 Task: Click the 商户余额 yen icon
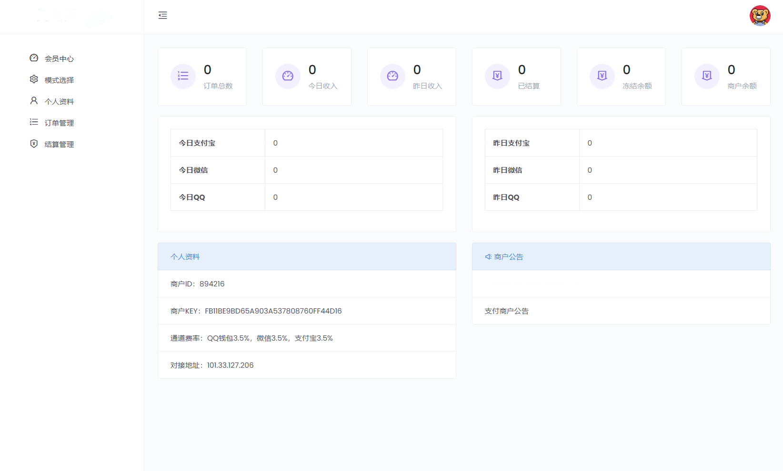click(707, 76)
